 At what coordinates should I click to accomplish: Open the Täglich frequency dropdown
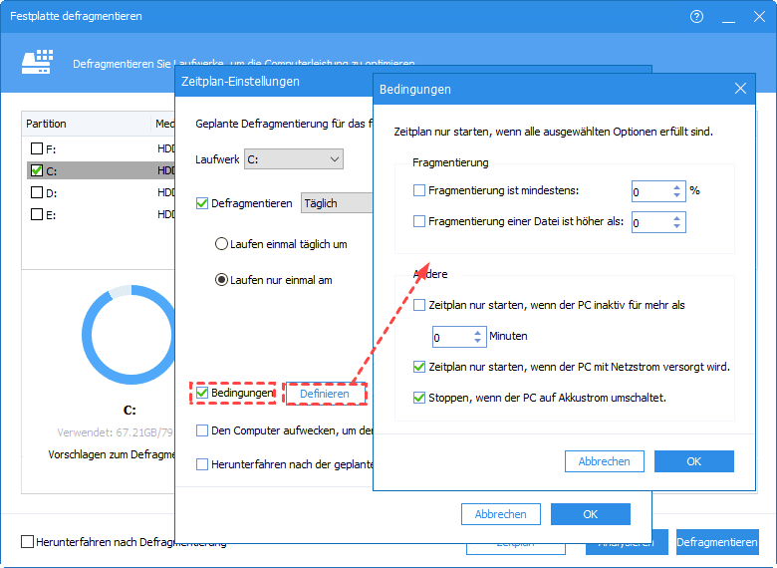(337, 203)
